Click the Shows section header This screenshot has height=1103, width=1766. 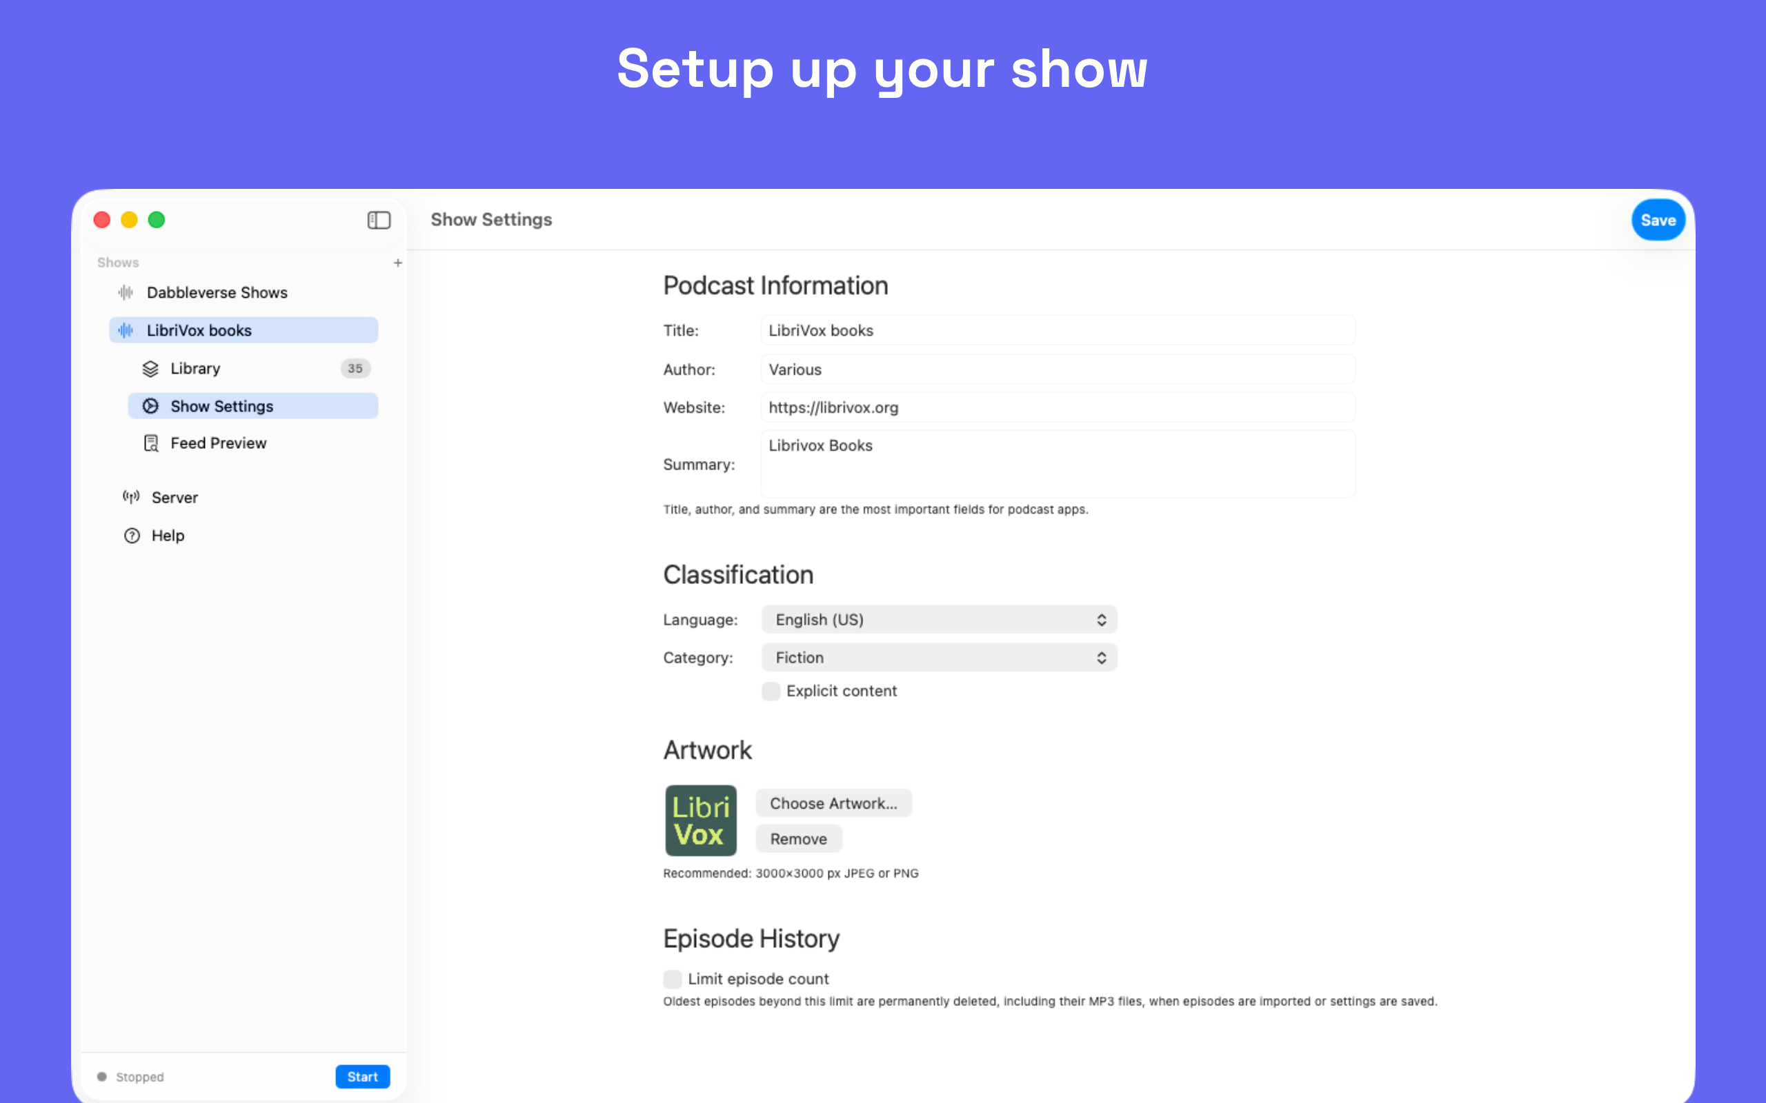coord(118,263)
